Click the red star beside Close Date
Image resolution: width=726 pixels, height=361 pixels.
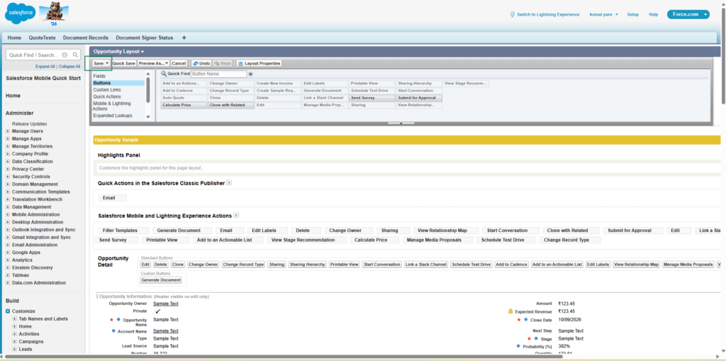(518, 320)
